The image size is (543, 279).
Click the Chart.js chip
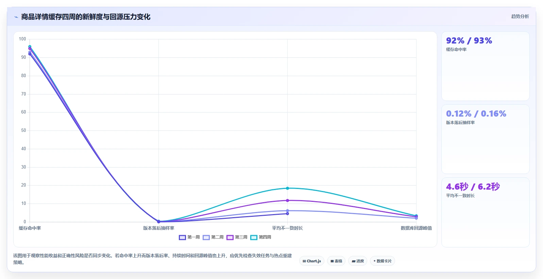[x=312, y=261]
